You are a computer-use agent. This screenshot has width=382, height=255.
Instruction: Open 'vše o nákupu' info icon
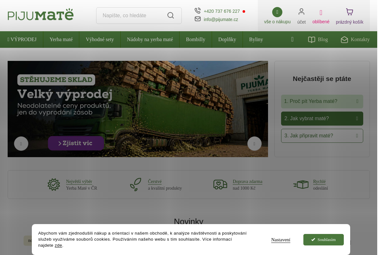(277, 12)
